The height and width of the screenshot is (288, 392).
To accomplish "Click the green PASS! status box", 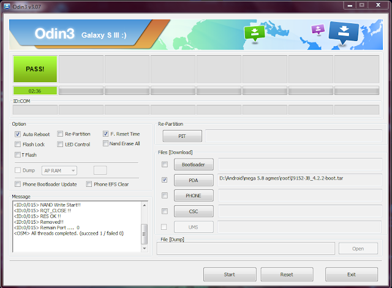I will click(35, 69).
